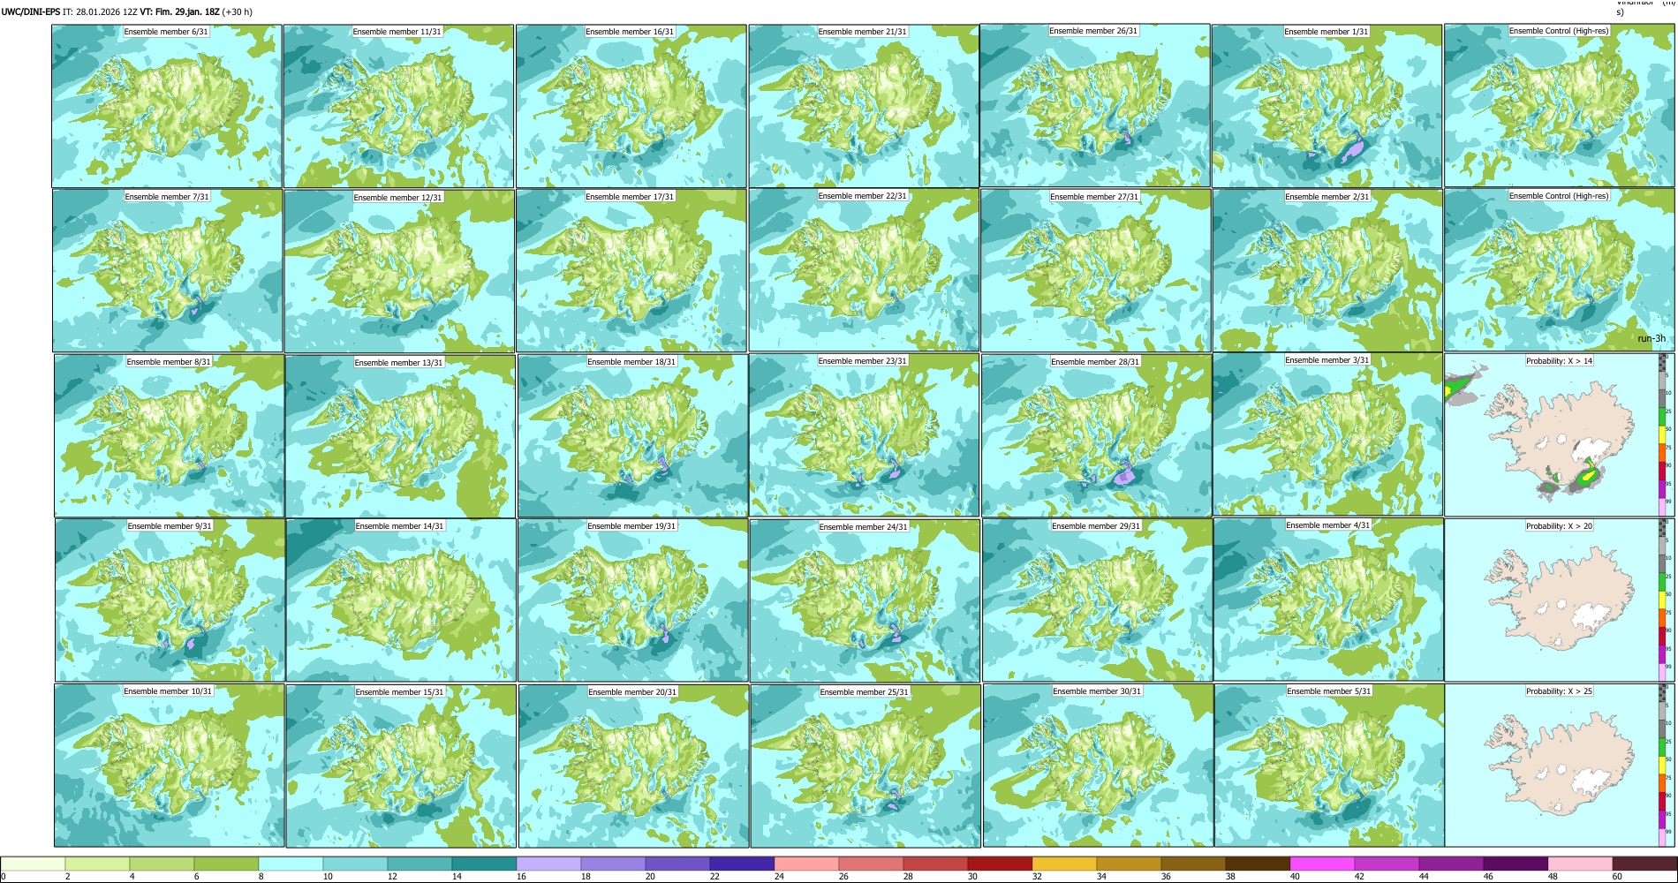Click the 'IT: 28.01.2026 12Z' initial time text
The width and height of the screenshot is (1678, 883).
[x=100, y=12]
